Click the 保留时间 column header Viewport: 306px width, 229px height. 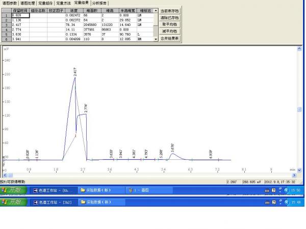coord(20,11)
